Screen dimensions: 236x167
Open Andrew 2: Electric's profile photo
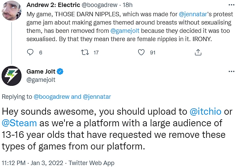pyautogui.click(x=12, y=10)
